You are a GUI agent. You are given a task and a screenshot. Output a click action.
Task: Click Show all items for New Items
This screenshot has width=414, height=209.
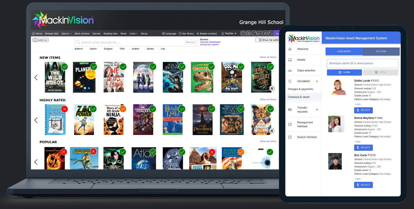[x=268, y=57]
